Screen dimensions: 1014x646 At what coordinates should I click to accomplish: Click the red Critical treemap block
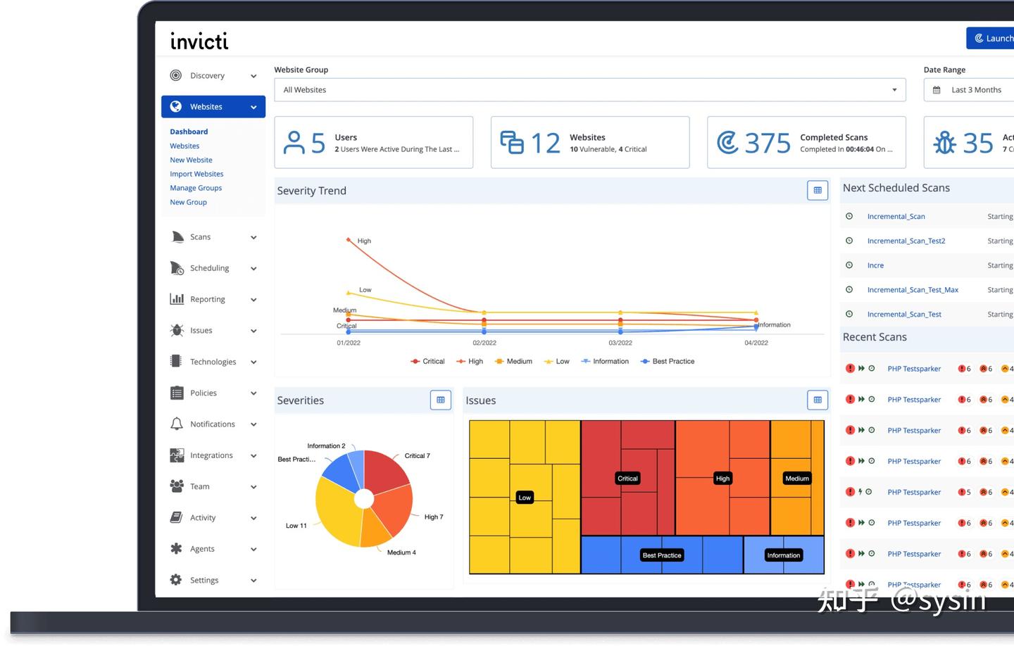(628, 478)
